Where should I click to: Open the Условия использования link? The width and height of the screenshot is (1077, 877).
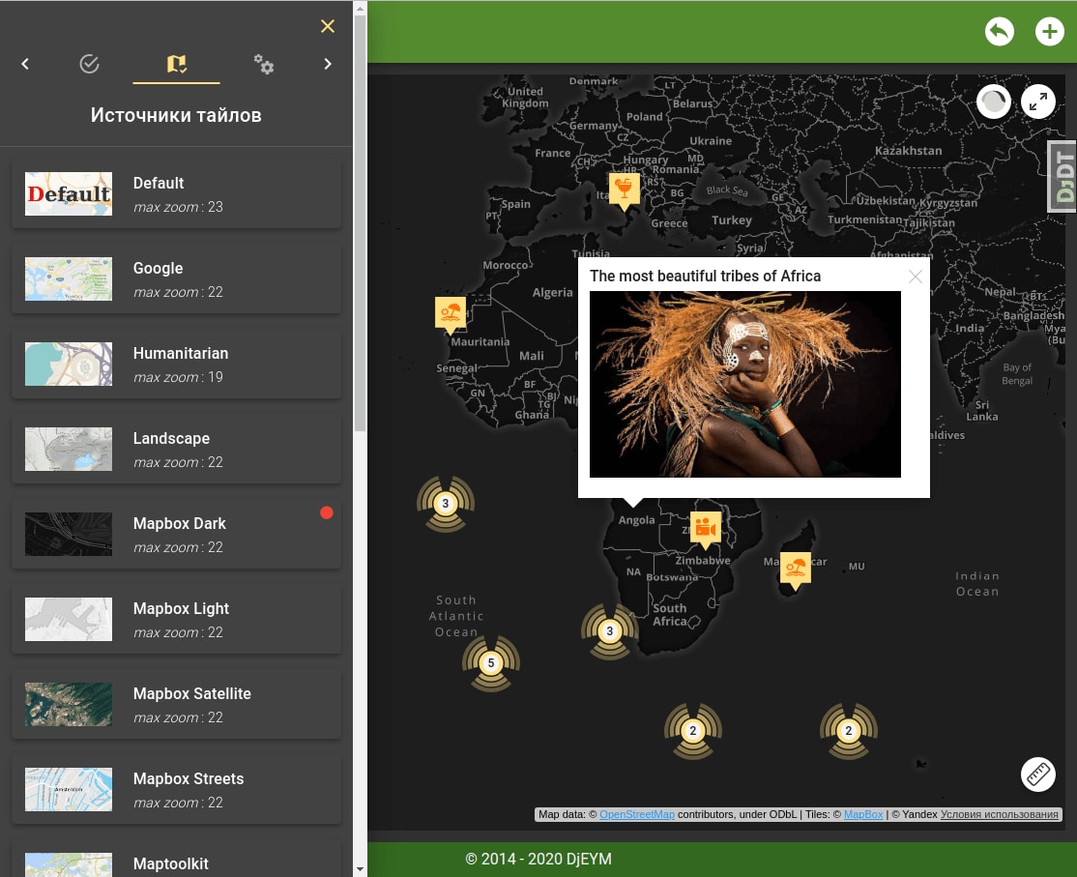(1000, 814)
